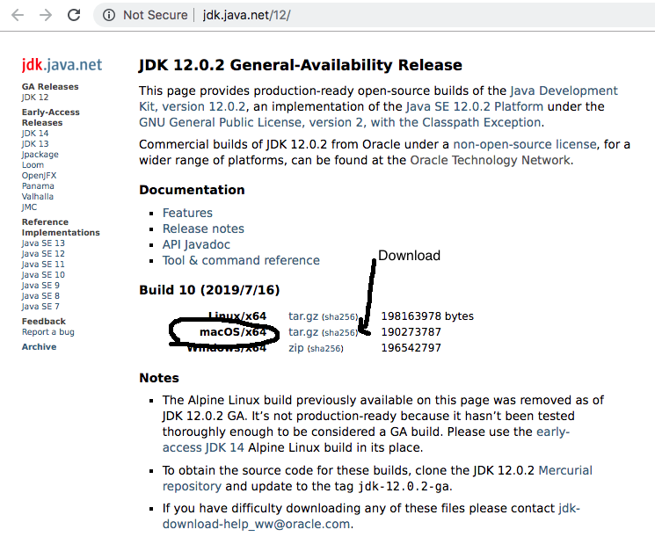Click the browser back arrow

point(18,15)
